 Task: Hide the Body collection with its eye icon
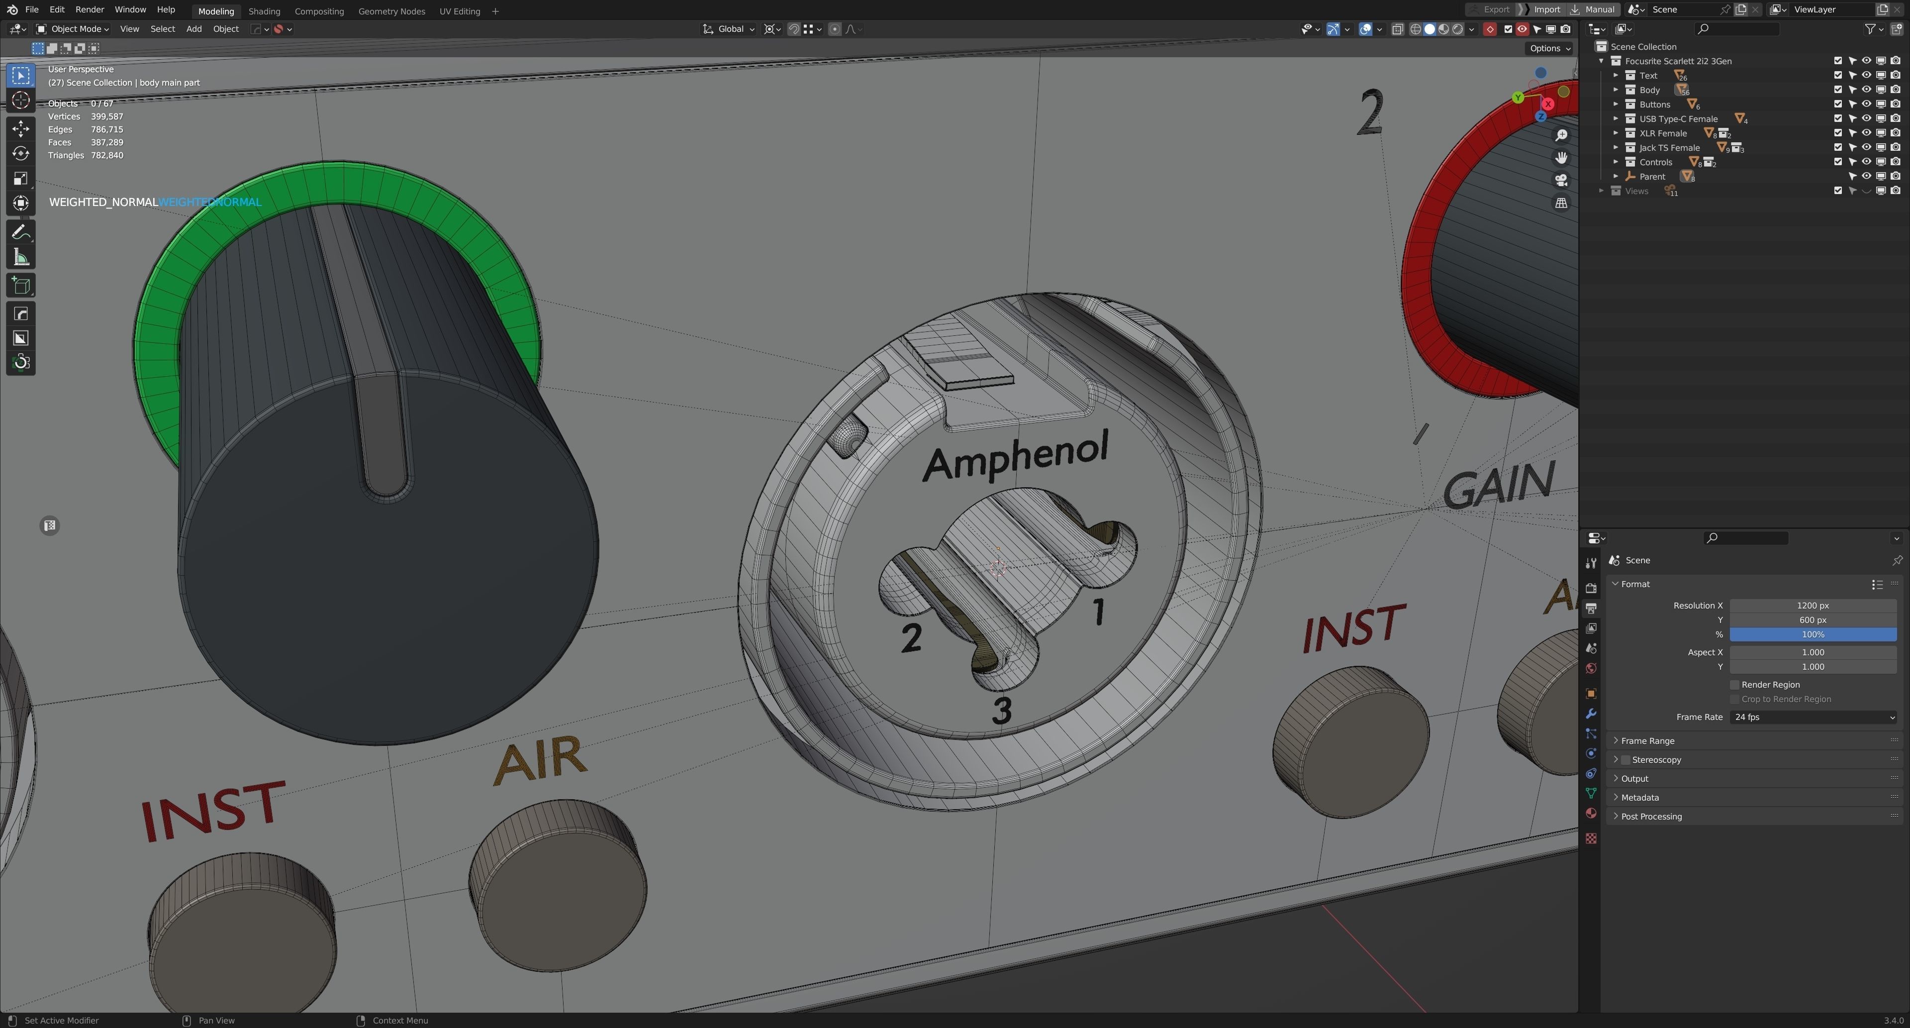tap(1866, 90)
